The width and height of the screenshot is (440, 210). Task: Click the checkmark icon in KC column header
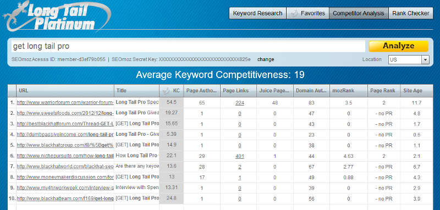pos(166,91)
